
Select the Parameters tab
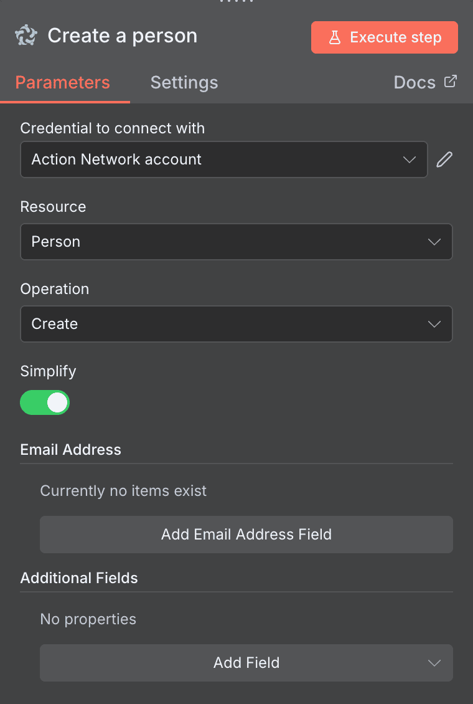pyautogui.click(x=62, y=82)
